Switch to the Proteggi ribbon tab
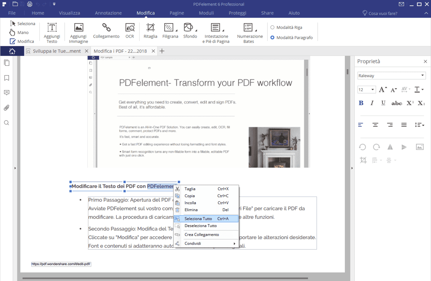431x281 pixels. 238,13
